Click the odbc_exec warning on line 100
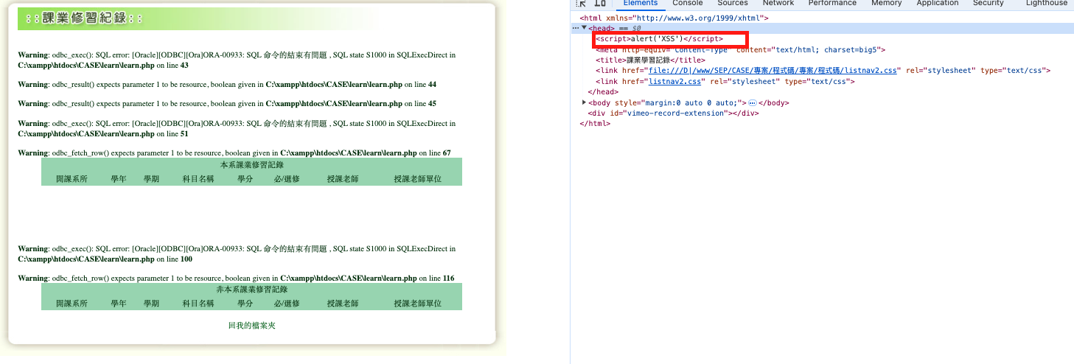This screenshot has width=1074, height=364. pyautogui.click(x=237, y=254)
